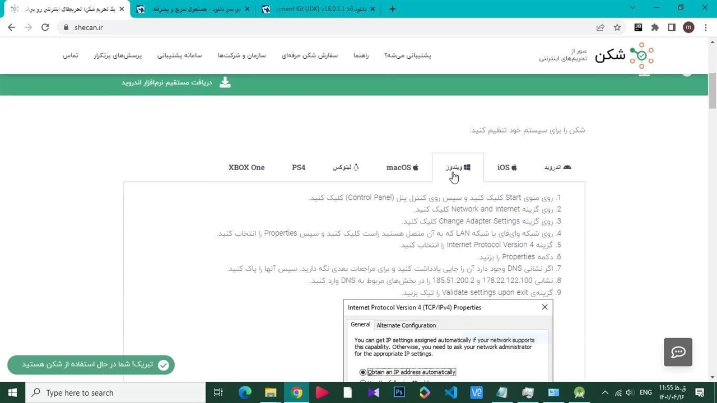Open the live chat support widget
This screenshot has height=403, width=717.
pyautogui.click(x=678, y=352)
